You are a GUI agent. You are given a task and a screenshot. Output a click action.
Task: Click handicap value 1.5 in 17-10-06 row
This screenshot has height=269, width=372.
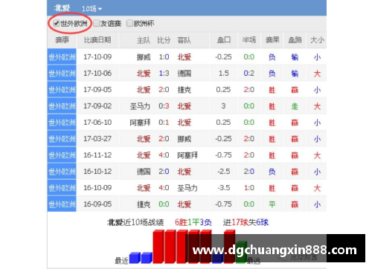(x=224, y=74)
